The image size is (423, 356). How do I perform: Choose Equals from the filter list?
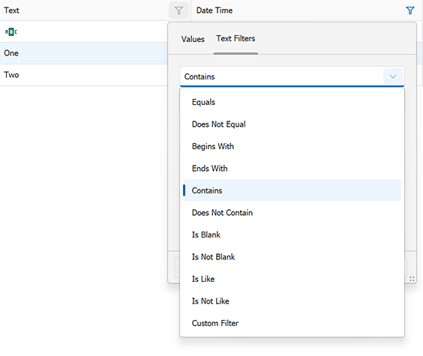(x=292, y=102)
